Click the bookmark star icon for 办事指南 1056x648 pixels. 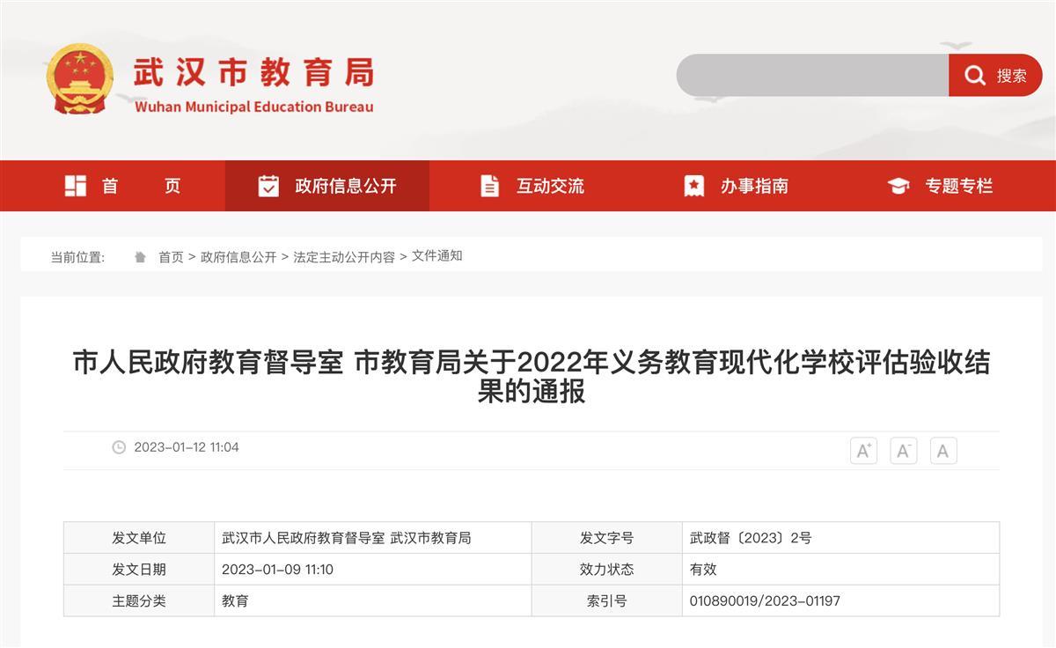point(694,186)
